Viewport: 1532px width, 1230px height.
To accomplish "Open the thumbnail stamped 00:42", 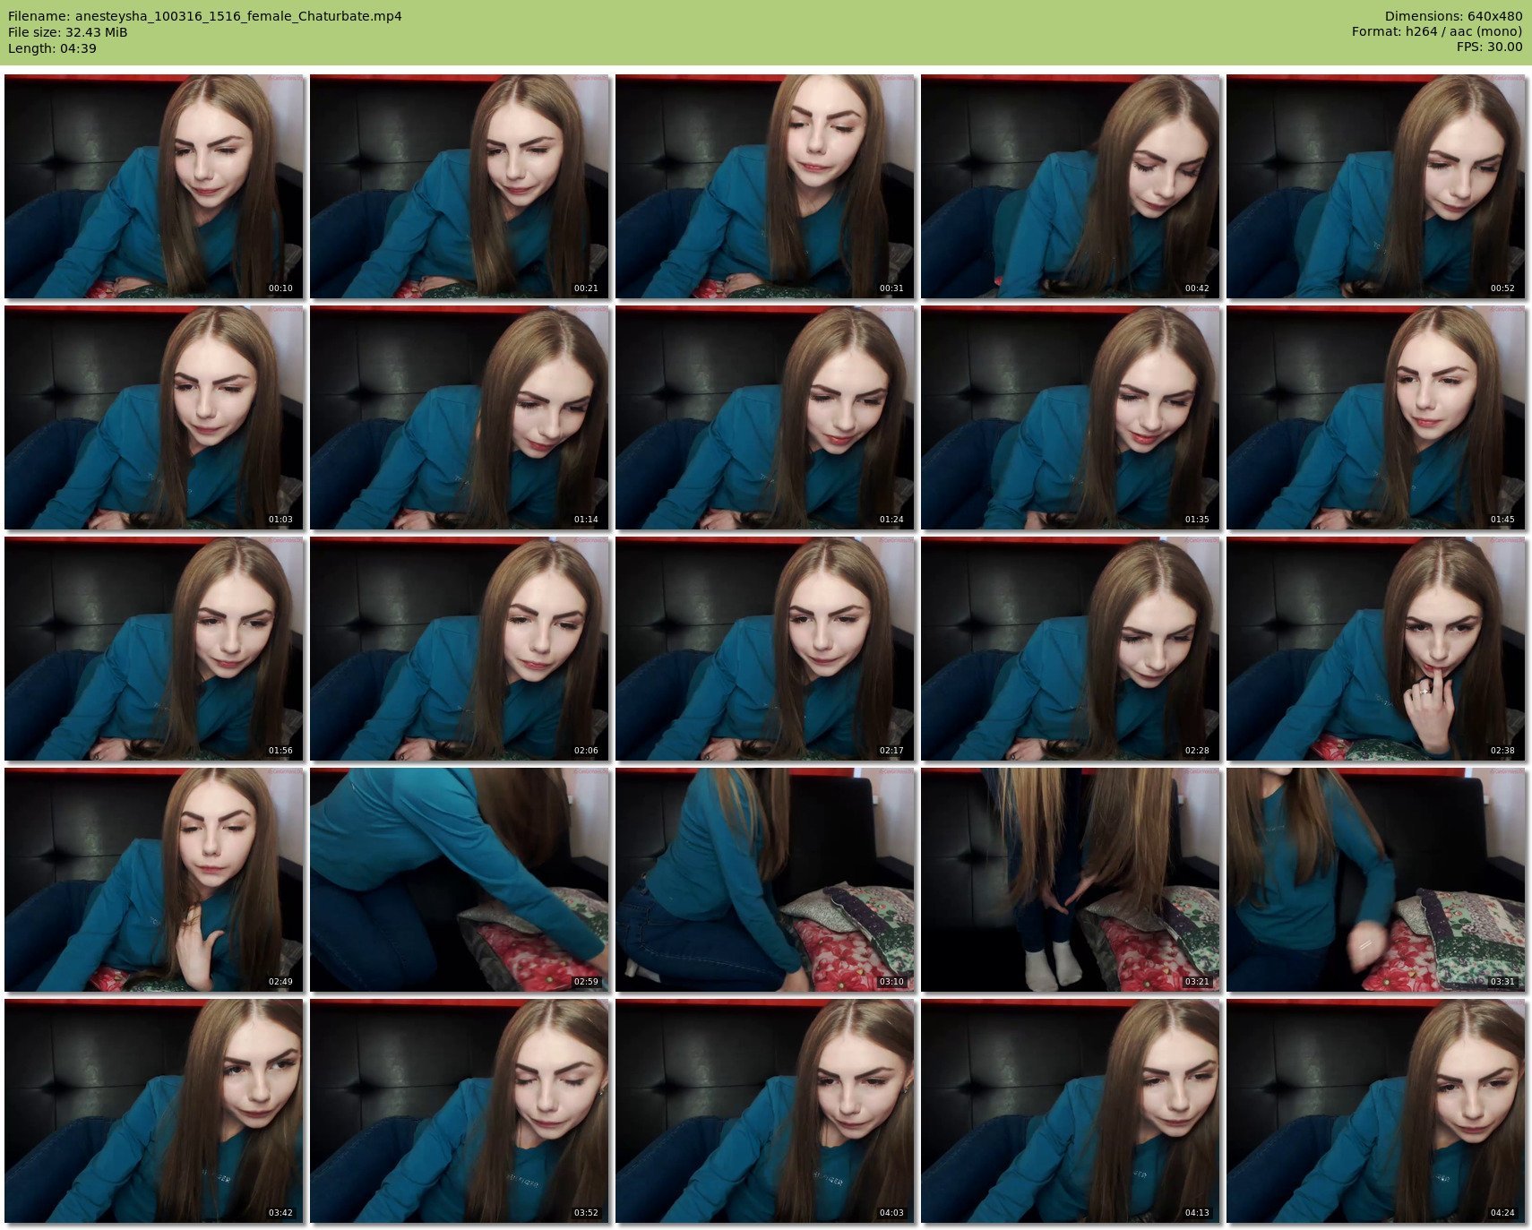I will [1071, 186].
